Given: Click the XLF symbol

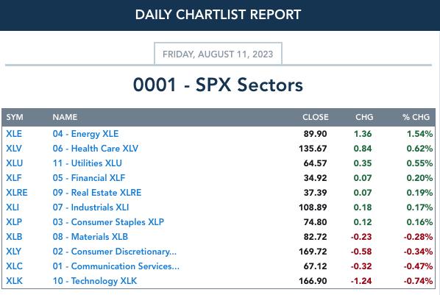Looking at the screenshot, I should click(x=14, y=178).
